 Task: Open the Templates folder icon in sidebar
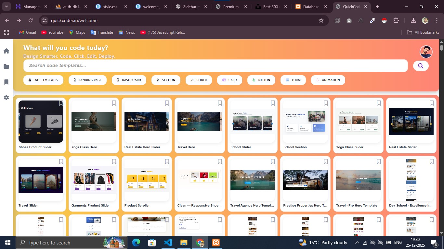pyautogui.click(x=6, y=66)
